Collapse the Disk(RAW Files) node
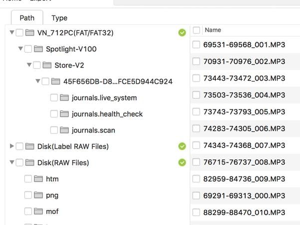The height and width of the screenshot is (225, 300). click(x=11, y=162)
